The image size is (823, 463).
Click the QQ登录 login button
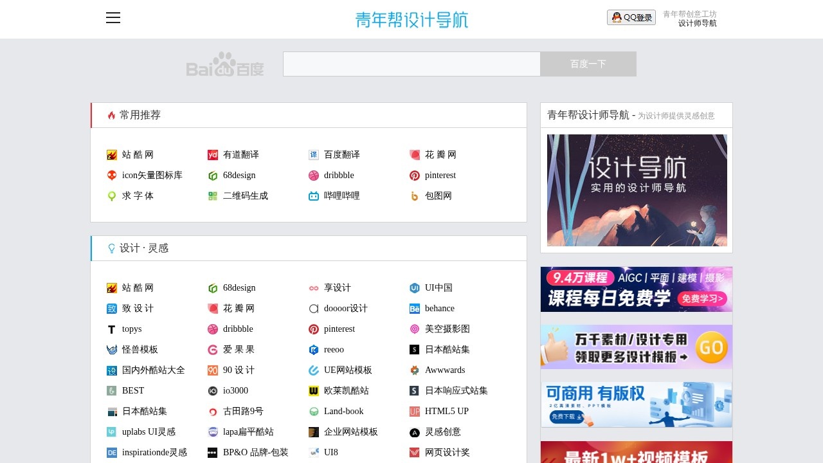(631, 17)
